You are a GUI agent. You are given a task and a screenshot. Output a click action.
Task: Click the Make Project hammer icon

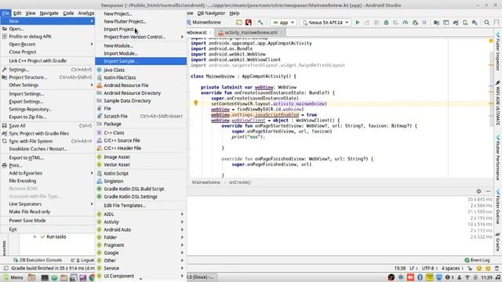(260, 23)
